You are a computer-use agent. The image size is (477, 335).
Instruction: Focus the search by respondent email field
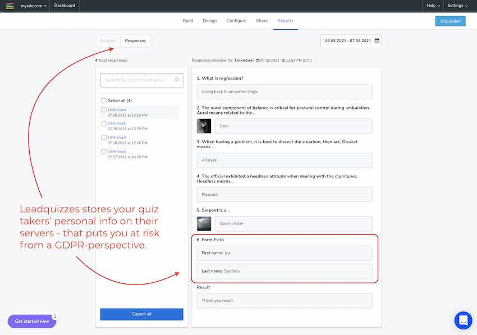pyautogui.click(x=141, y=80)
